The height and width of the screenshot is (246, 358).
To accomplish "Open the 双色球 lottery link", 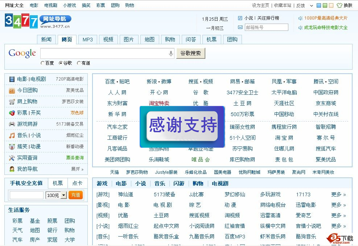I will pyautogui.click(x=77, y=113).
